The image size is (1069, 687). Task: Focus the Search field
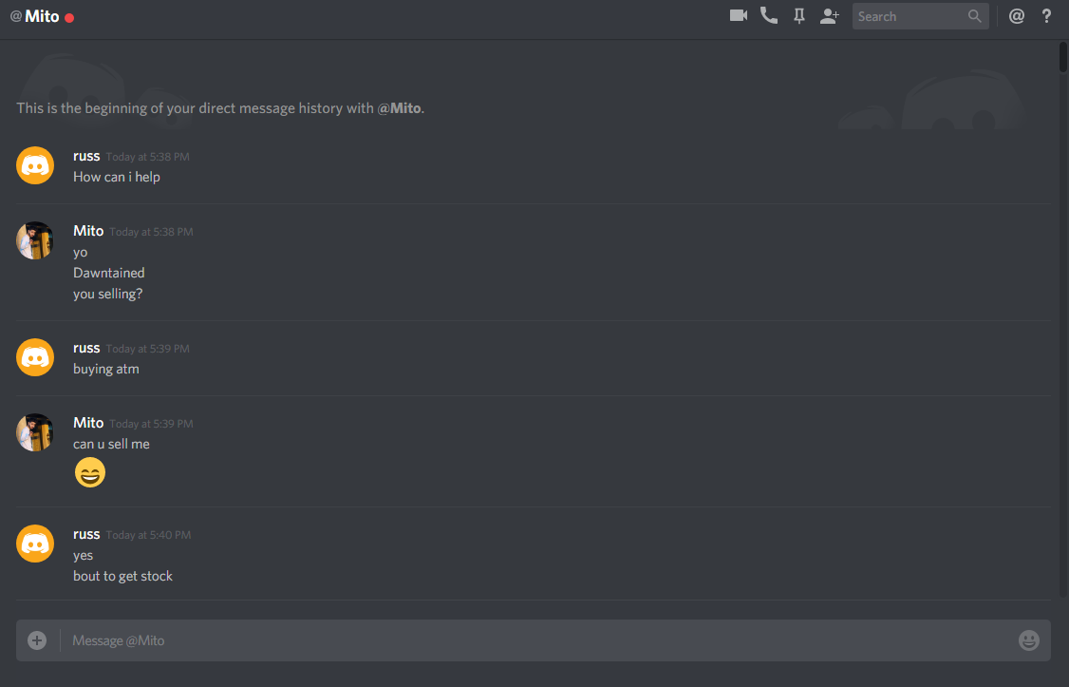[920, 16]
